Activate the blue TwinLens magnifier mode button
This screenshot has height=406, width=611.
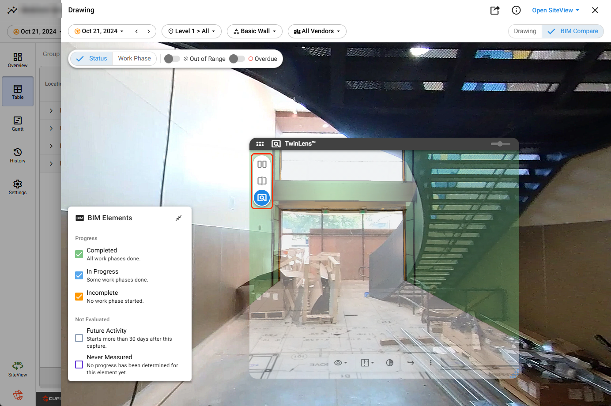pos(262,198)
